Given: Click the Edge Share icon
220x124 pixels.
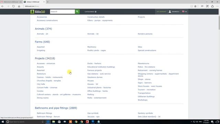Looking at the screenshot, I should [212, 6].
